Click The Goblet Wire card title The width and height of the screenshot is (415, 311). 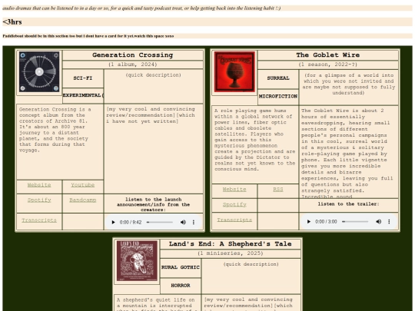[328, 55]
